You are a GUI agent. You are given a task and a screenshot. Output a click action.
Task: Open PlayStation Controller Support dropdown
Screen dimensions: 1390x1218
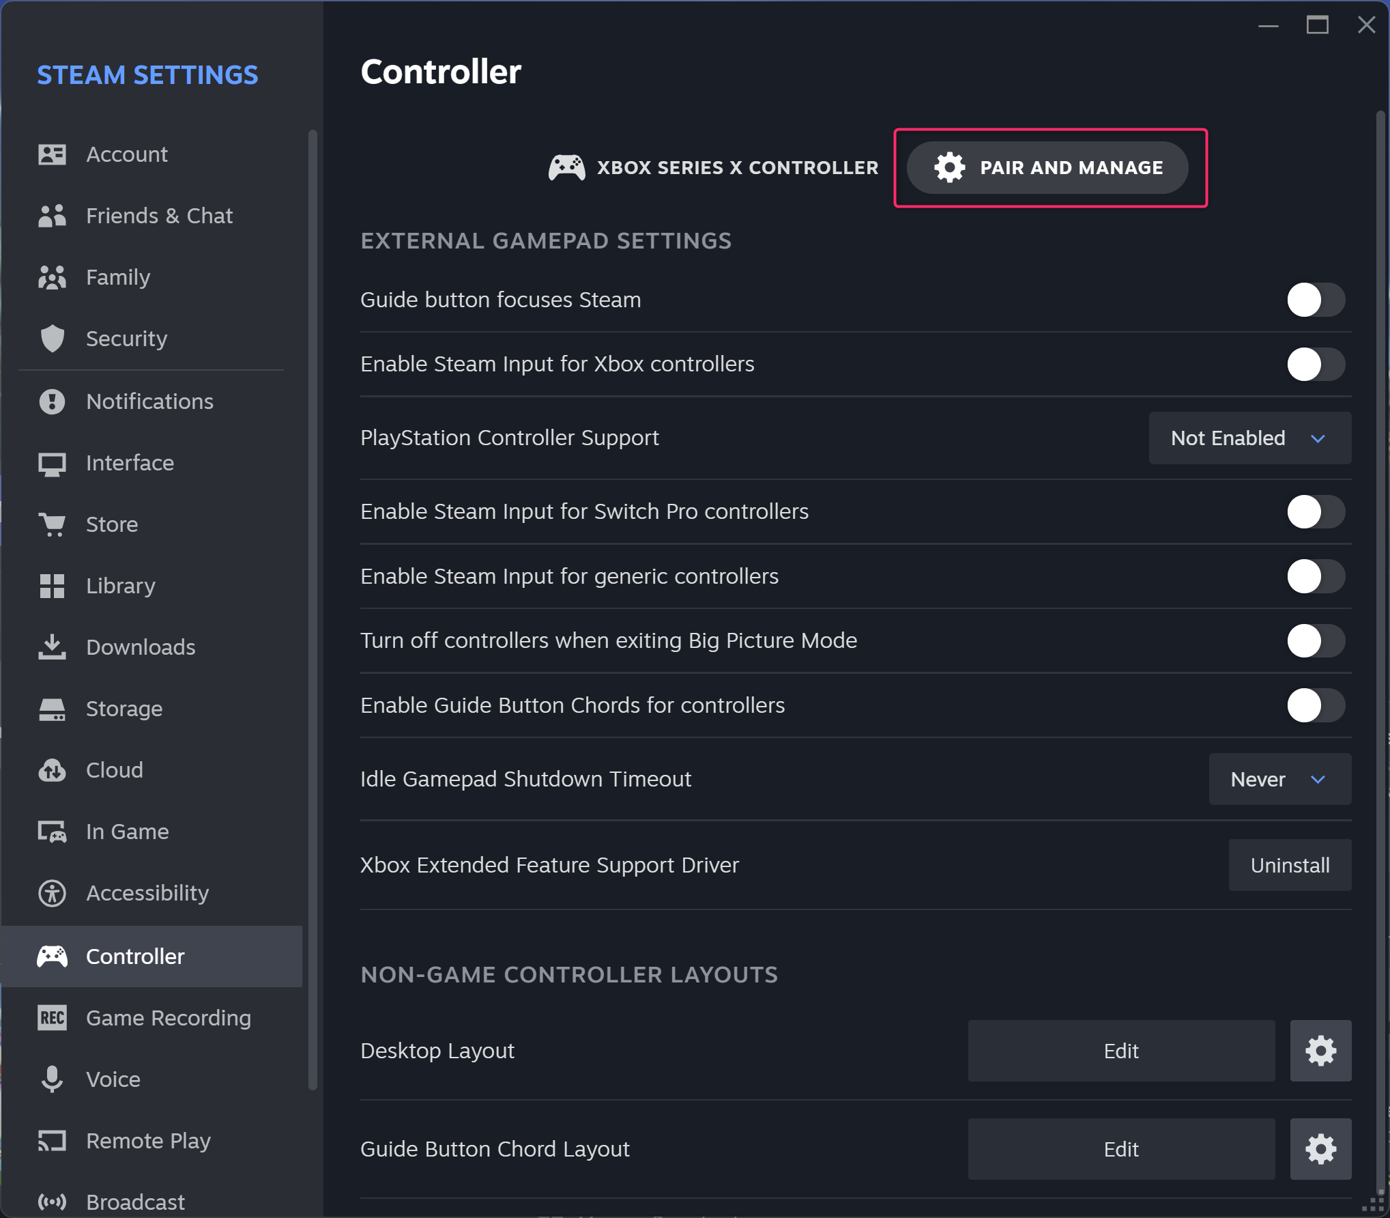1249,438
